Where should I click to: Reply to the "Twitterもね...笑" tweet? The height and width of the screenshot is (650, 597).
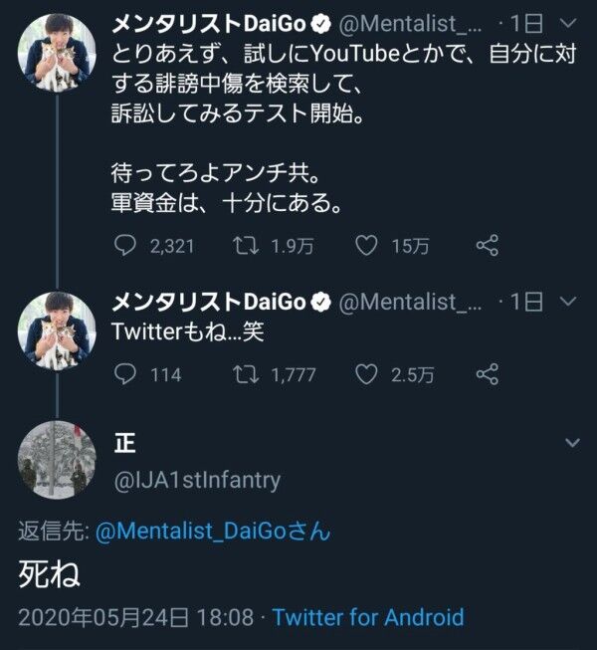(x=125, y=373)
